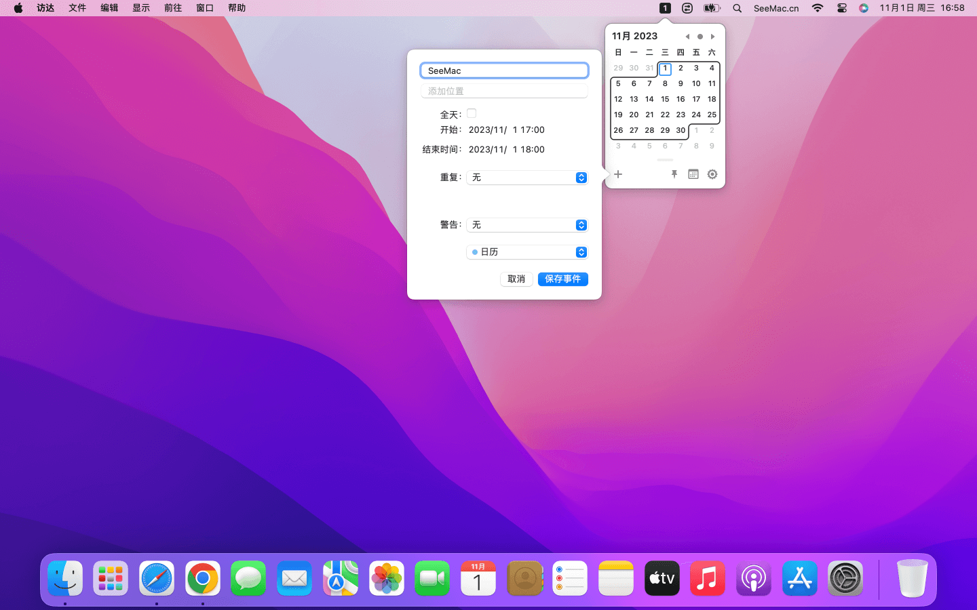
Task: Click the plus icon to add event
Action: [x=618, y=174]
